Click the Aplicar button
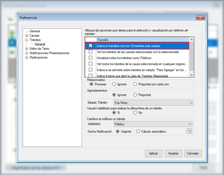This screenshot has width=224, height=175. click(x=154, y=153)
